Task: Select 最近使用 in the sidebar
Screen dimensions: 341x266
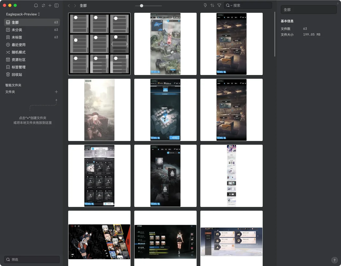Action: [18, 45]
